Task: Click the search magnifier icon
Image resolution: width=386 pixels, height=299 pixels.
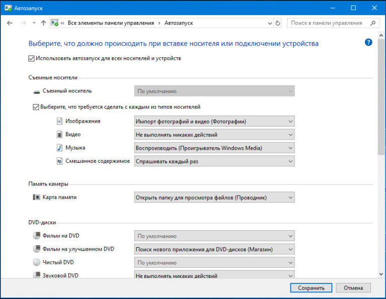Action: (x=372, y=23)
